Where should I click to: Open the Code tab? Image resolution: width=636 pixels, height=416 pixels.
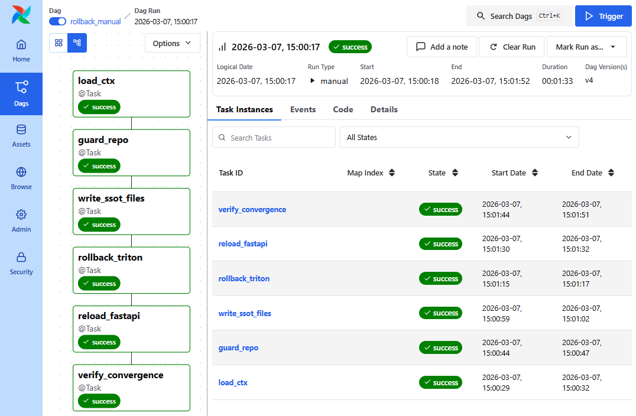coord(343,109)
